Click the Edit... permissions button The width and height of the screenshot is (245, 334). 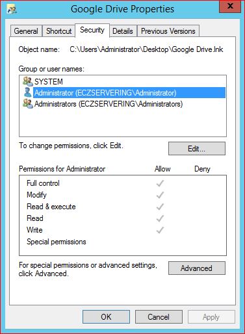pos(197,149)
